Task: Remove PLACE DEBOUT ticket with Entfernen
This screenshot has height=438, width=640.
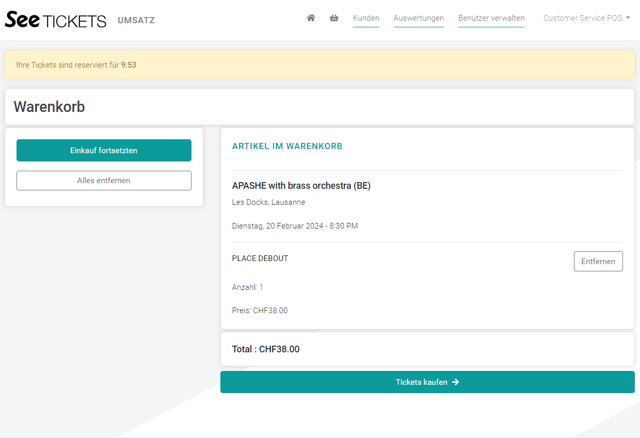Action: [x=598, y=262]
